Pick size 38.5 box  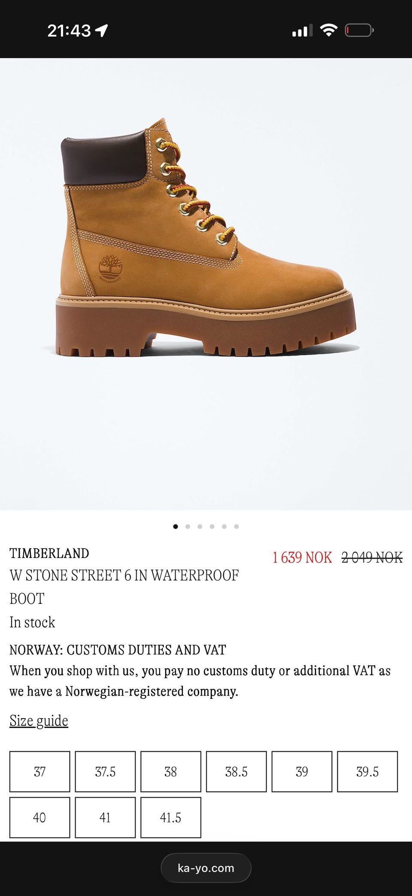[236, 771]
